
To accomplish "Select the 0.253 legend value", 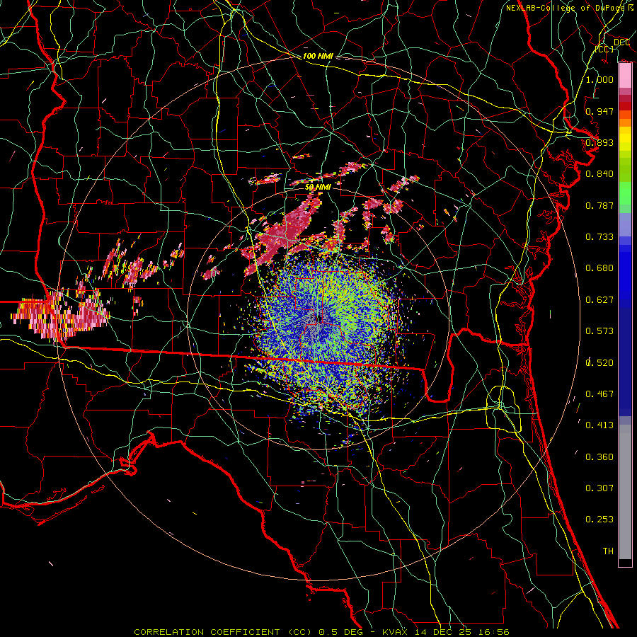I will point(599,520).
